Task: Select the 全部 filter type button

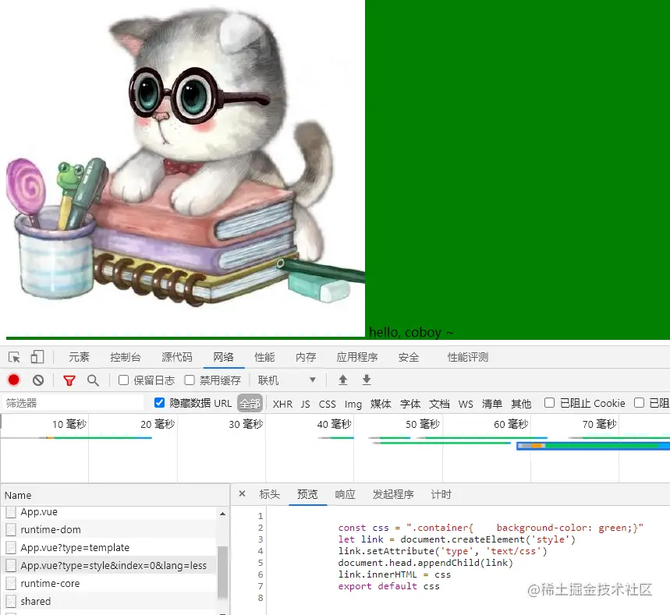Action: (x=250, y=403)
